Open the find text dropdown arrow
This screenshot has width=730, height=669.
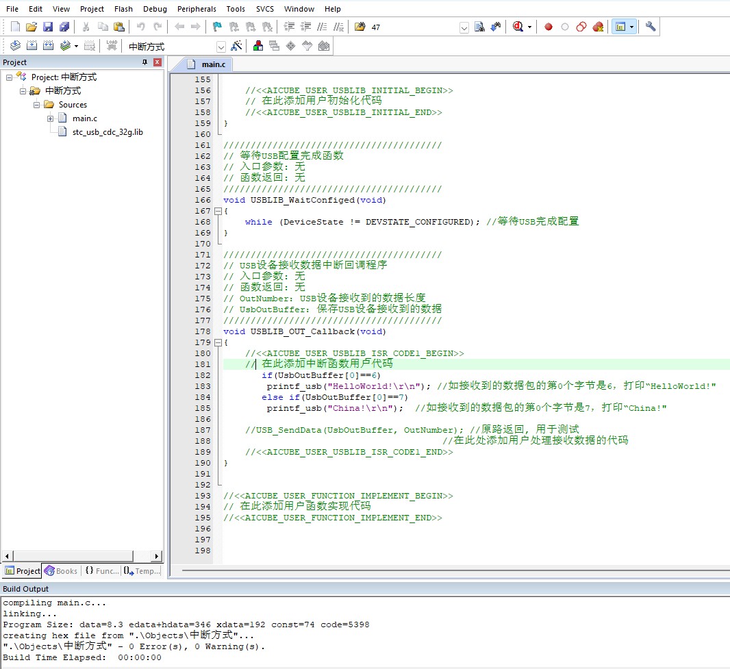(x=464, y=27)
